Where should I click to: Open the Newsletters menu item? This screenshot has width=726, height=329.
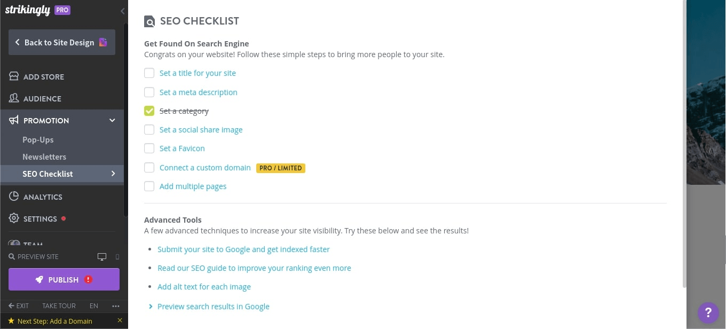tap(44, 156)
